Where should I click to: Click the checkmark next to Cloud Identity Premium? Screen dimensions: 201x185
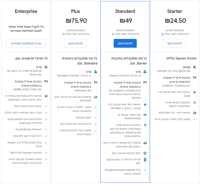[46, 129]
